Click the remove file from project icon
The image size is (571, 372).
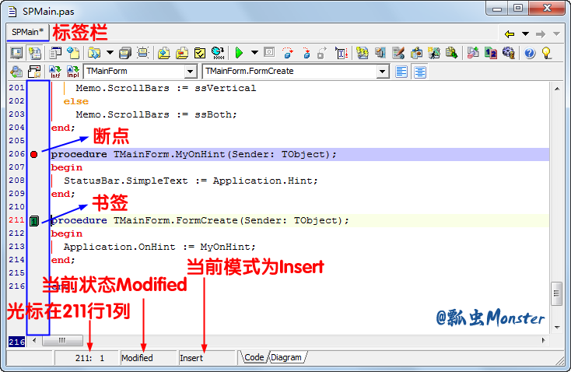[182, 53]
